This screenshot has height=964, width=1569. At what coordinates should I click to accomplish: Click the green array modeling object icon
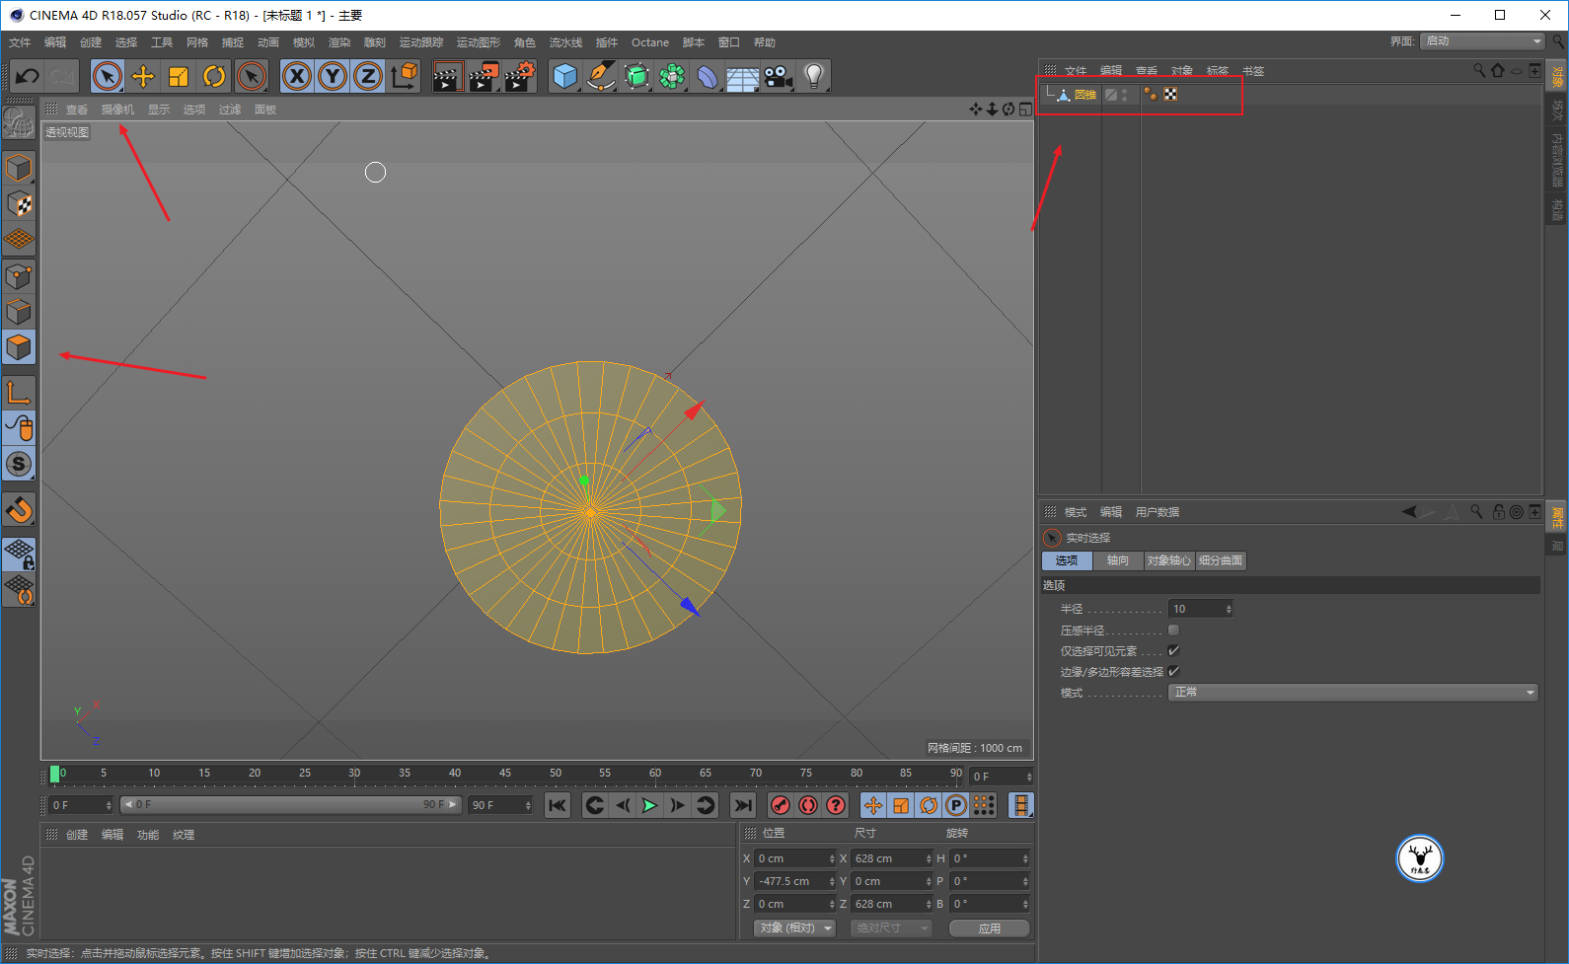tap(672, 76)
